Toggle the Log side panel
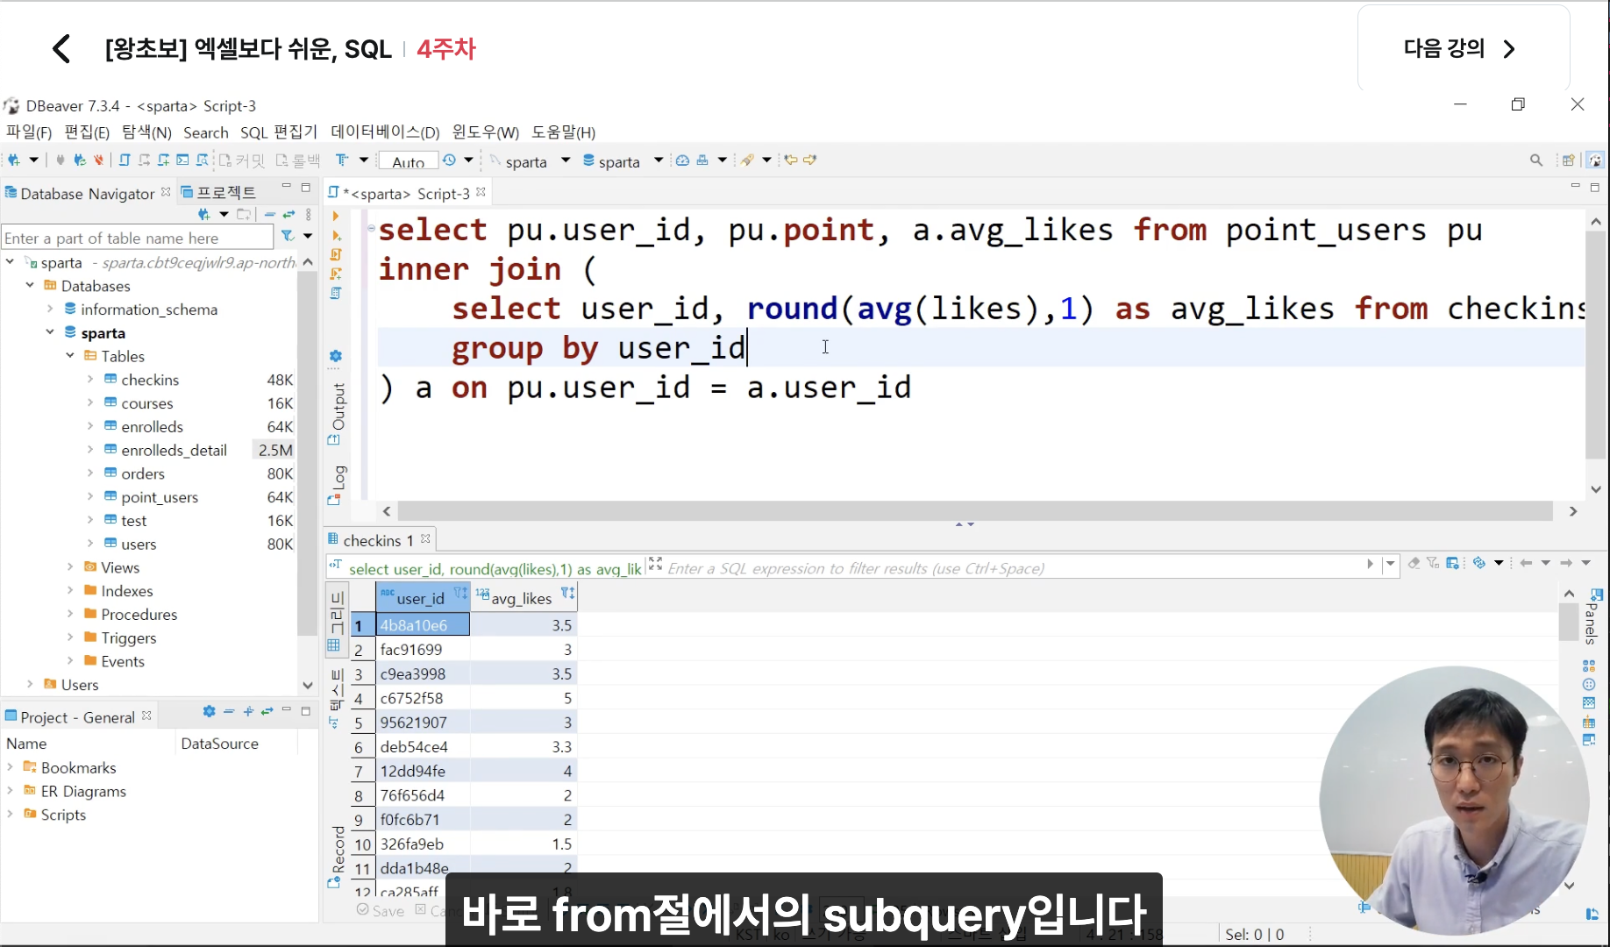This screenshot has width=1610, height=947. coord(338,485)
